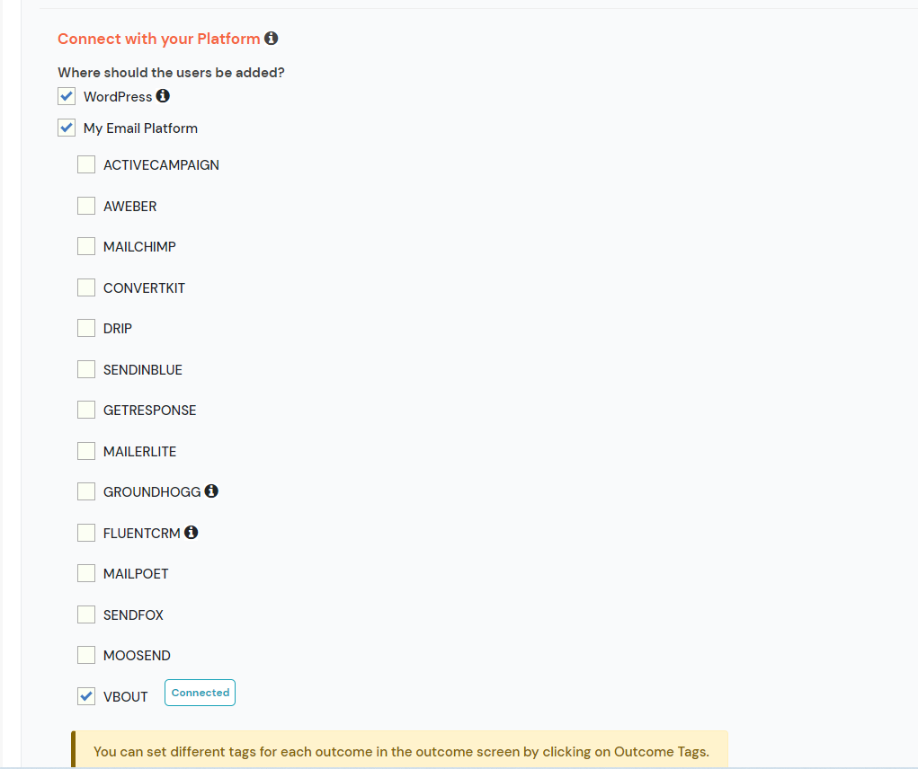Enable the GROUNDHOGG checkbox

[86, 491]
